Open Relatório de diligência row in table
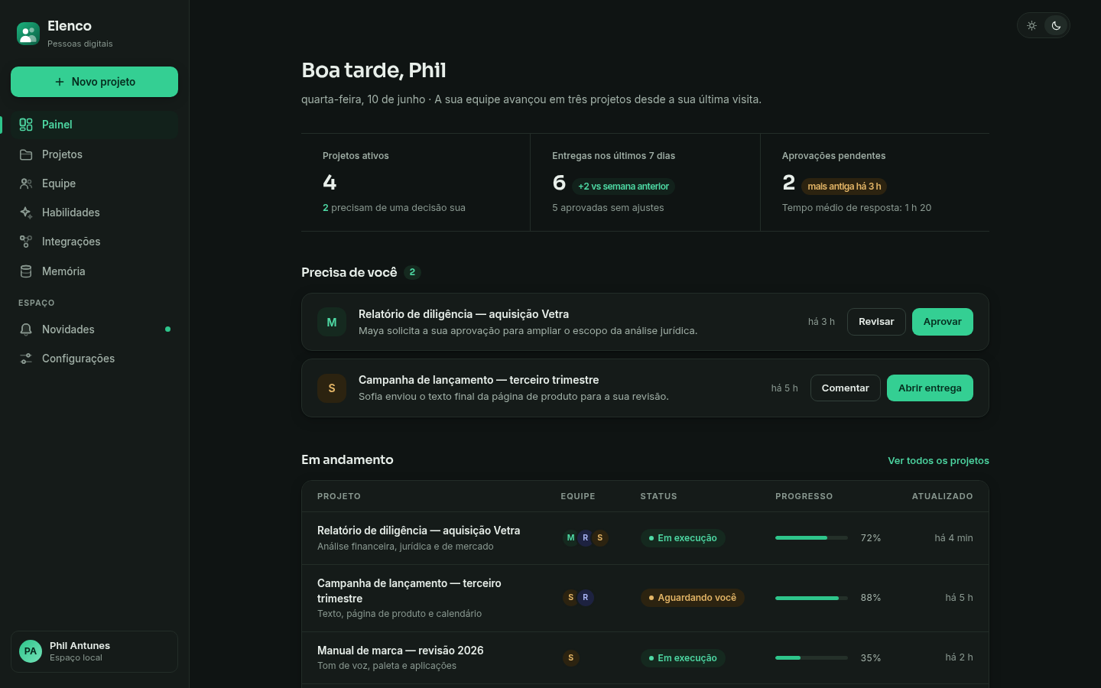This screenshot has height=688, width=1101. coord(645,538)
